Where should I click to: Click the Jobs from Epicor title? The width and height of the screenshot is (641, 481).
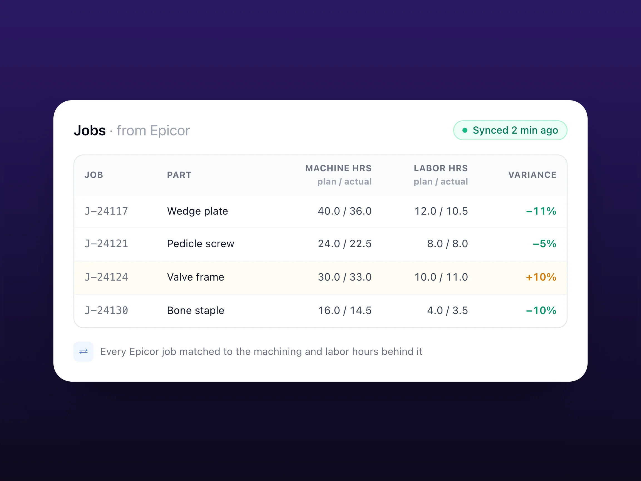[x=132, y=131]
